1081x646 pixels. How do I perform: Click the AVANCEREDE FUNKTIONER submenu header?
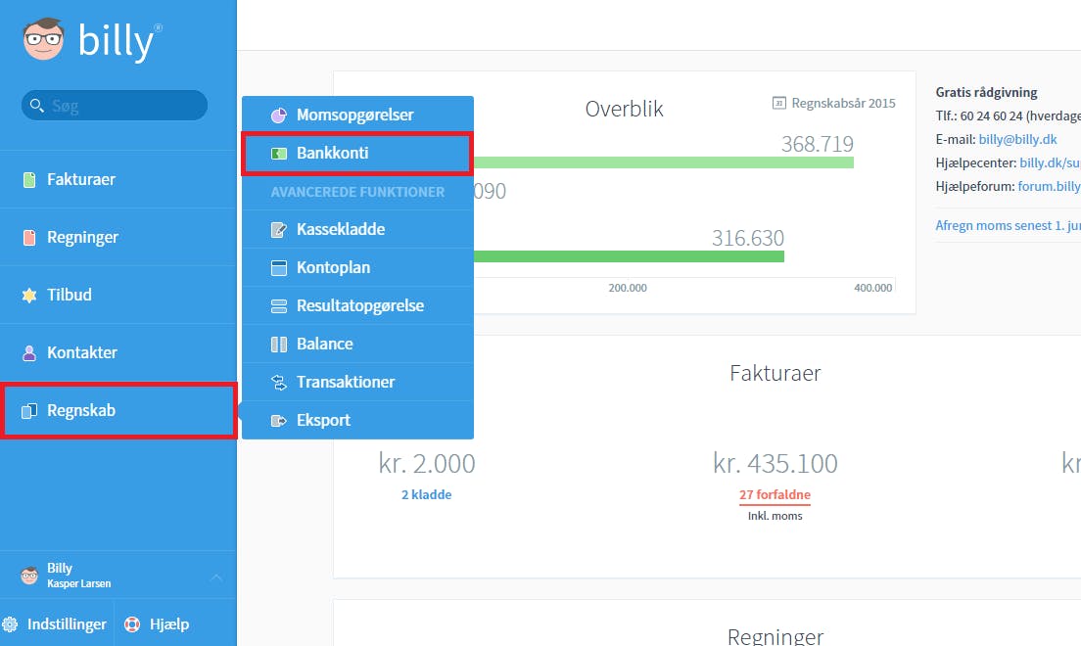pos(357,192)
